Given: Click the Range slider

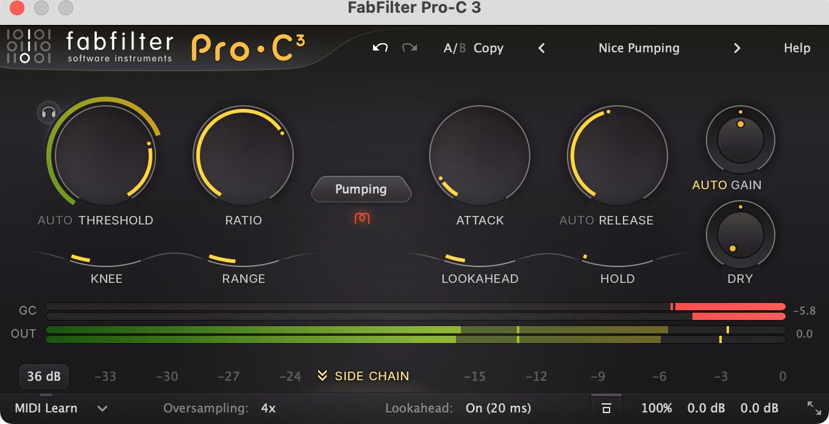Looking at the screenshot, I should coord(244,260).
